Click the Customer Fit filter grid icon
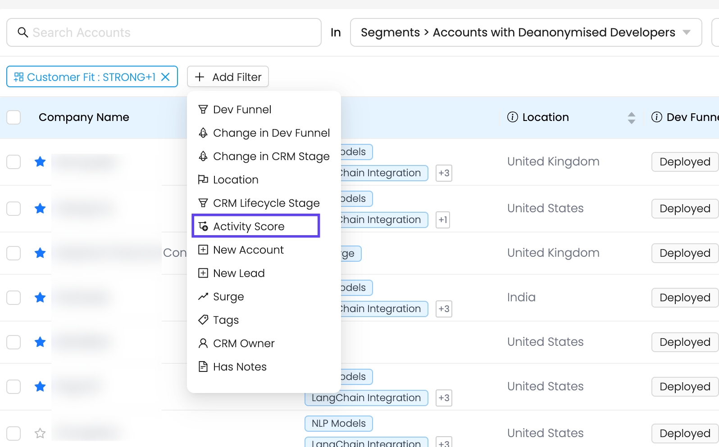719x447 pixels. point(18,77)
